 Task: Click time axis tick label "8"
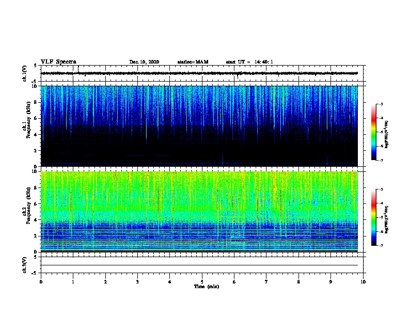click(x=298, y=282)
